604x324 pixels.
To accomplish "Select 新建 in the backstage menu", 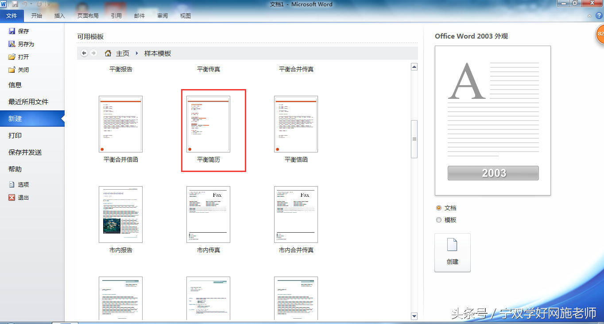I will click(32, 119).
